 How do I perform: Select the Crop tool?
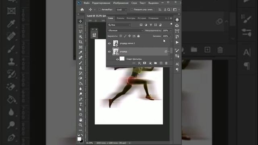[x=81, y=42]
